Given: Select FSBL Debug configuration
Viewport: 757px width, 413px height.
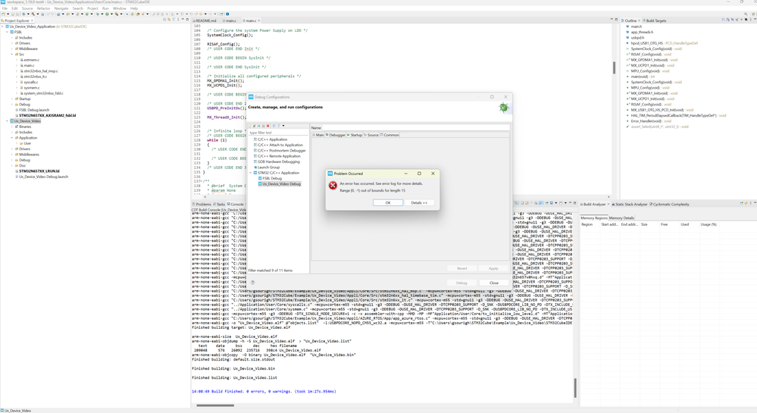Looking at the screenshot, I should pyautogui.click(x=271, y=178).
